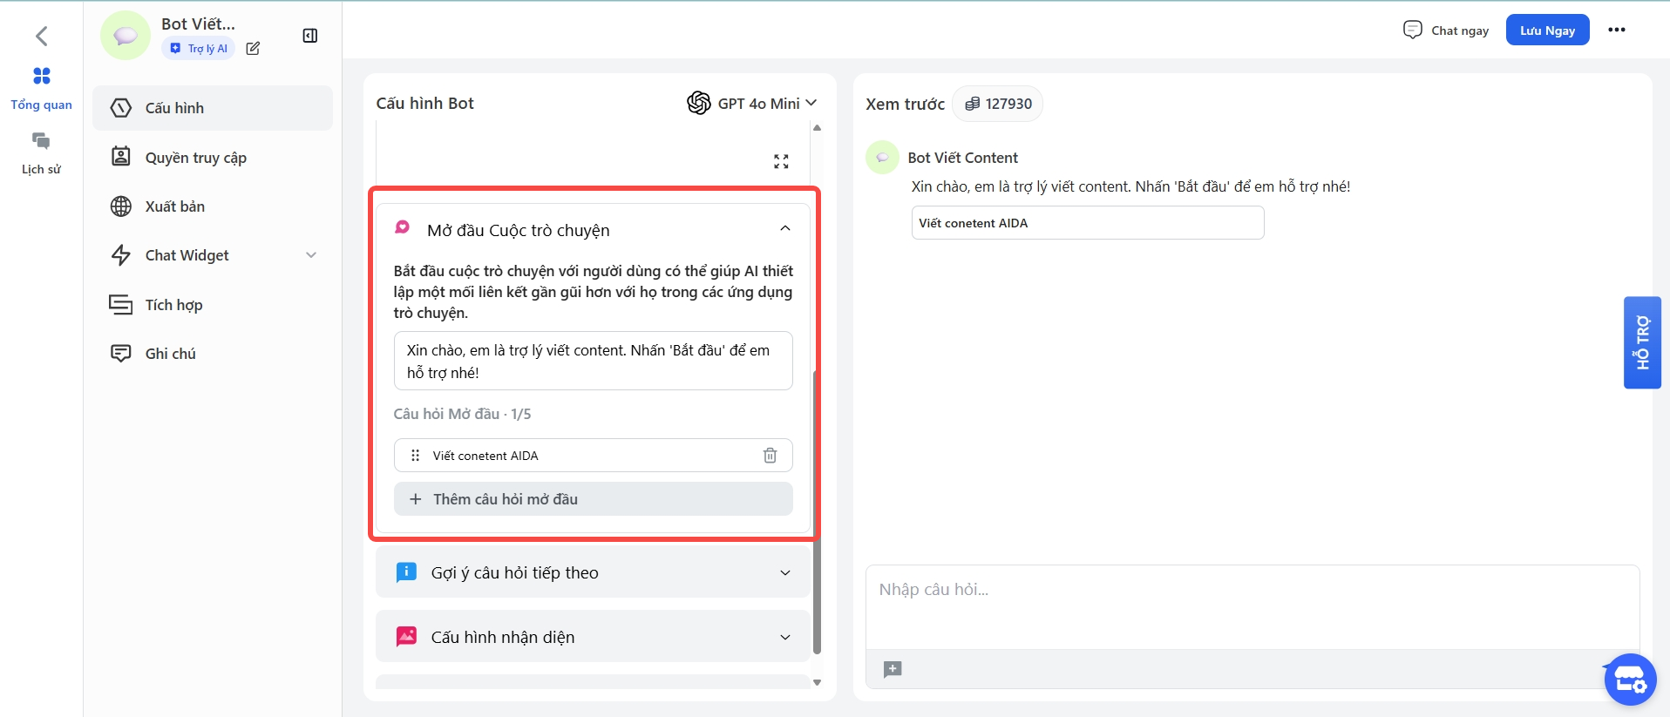Click the fullscreen expand icon

pos(781,161)
